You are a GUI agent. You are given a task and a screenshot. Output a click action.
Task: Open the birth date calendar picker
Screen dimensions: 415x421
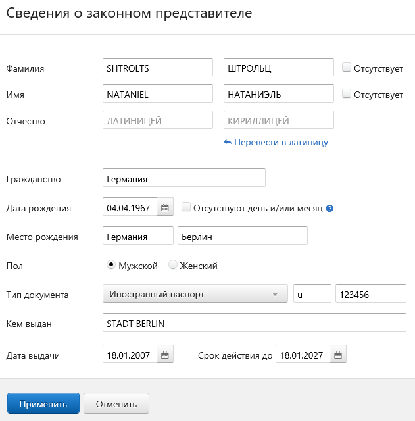click(x=165, y=208)
